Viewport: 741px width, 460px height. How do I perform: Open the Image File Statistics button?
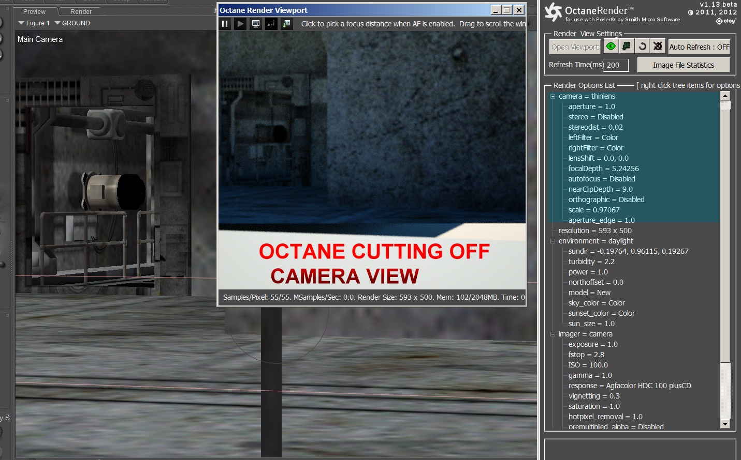pos(684,65)
